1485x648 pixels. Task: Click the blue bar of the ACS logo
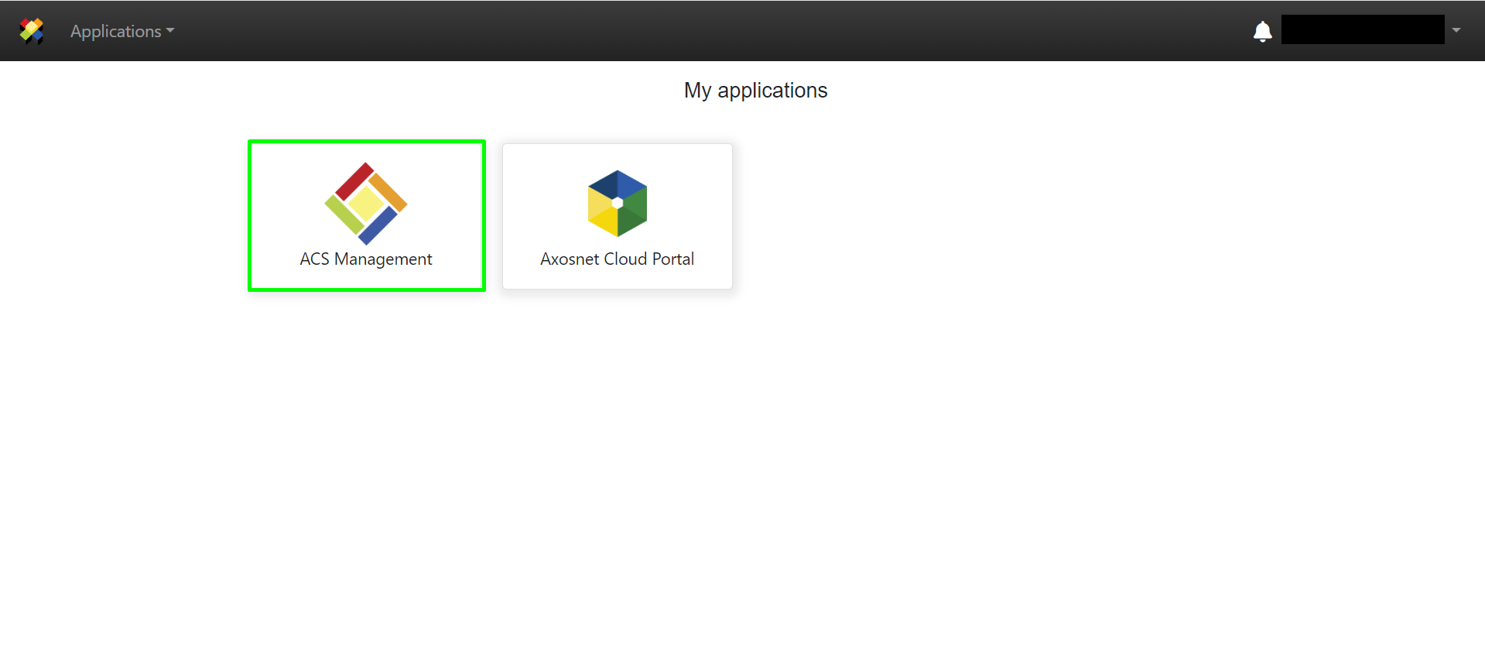click(x=378, y=225)
